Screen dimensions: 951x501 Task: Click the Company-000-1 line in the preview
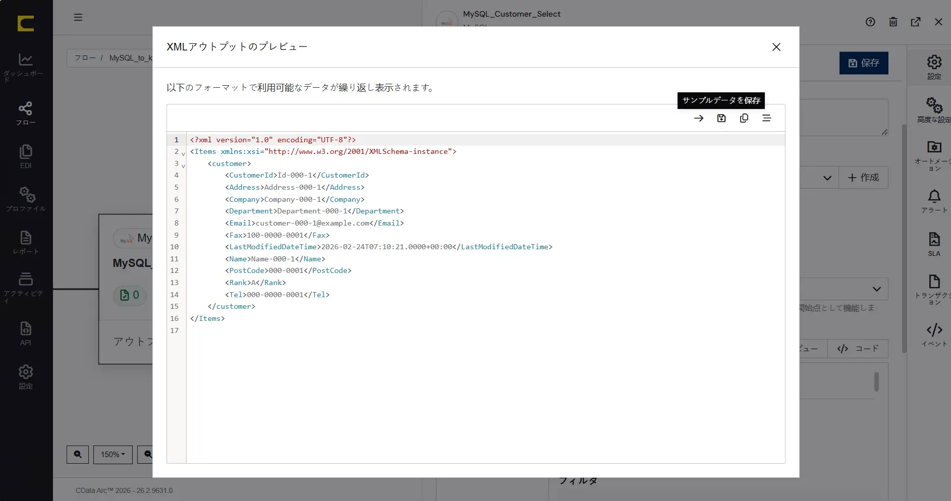coord(295,199)
